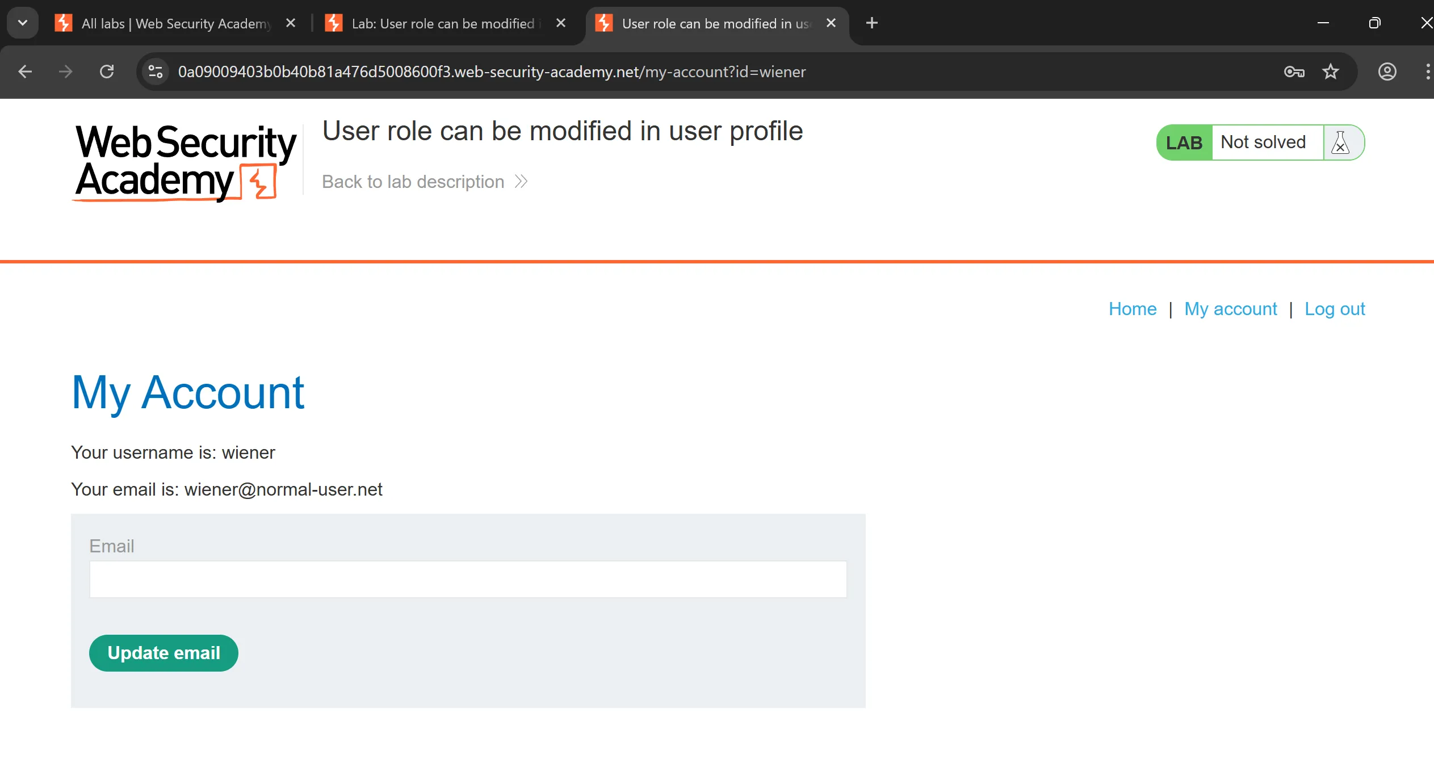Click the browser back arrow

pyautogui.click(x=25, y=72)
